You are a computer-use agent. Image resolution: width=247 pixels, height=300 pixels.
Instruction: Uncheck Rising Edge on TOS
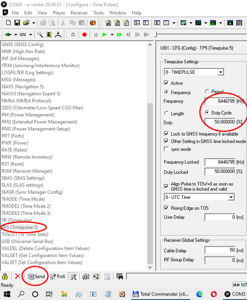click(x=166, y=208)
